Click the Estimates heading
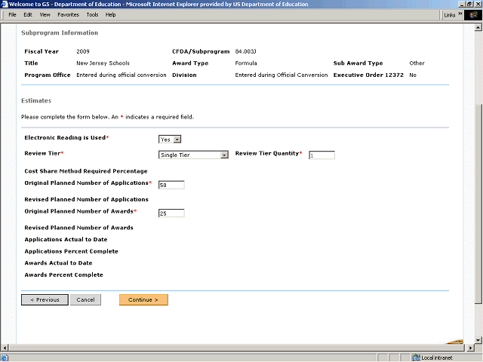Screen dimensions: 483x362 click(36, 100)
